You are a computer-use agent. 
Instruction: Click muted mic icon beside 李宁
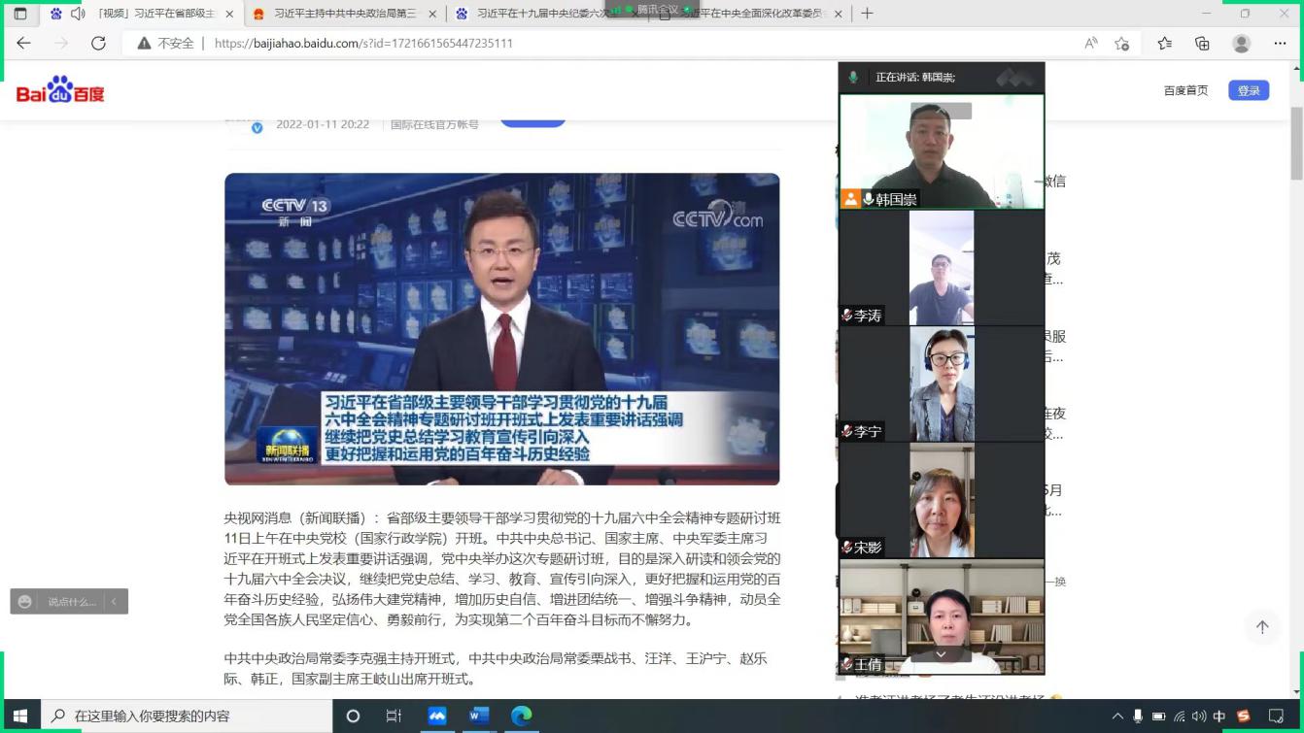[847, 431]
